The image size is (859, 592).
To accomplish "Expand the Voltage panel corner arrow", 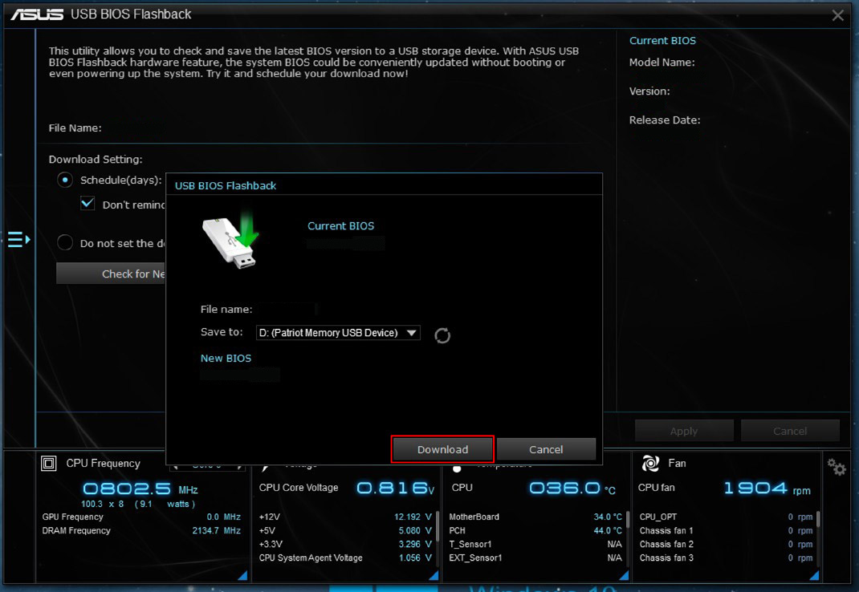I will pos(434,575).
